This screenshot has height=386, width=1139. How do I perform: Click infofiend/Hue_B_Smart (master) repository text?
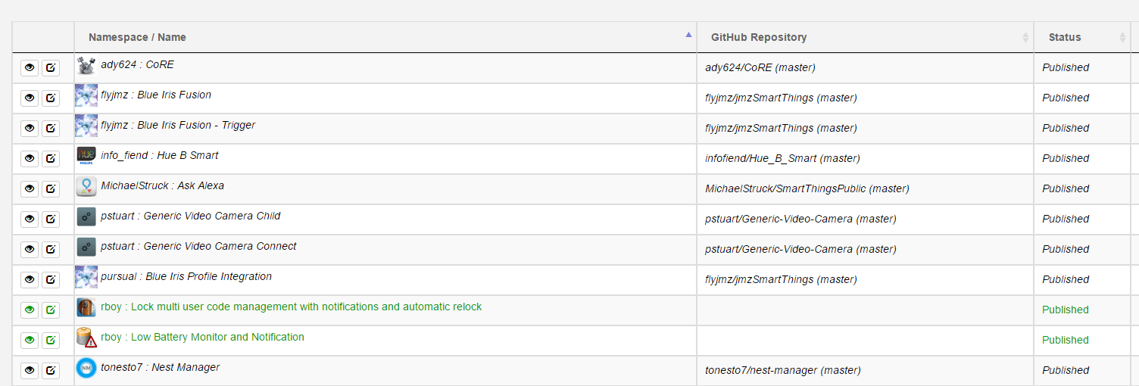[782, 158]
